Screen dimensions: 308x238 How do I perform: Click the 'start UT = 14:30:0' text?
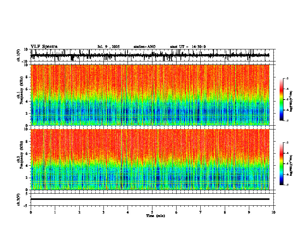pyautogui.click(x=188, y=47)
